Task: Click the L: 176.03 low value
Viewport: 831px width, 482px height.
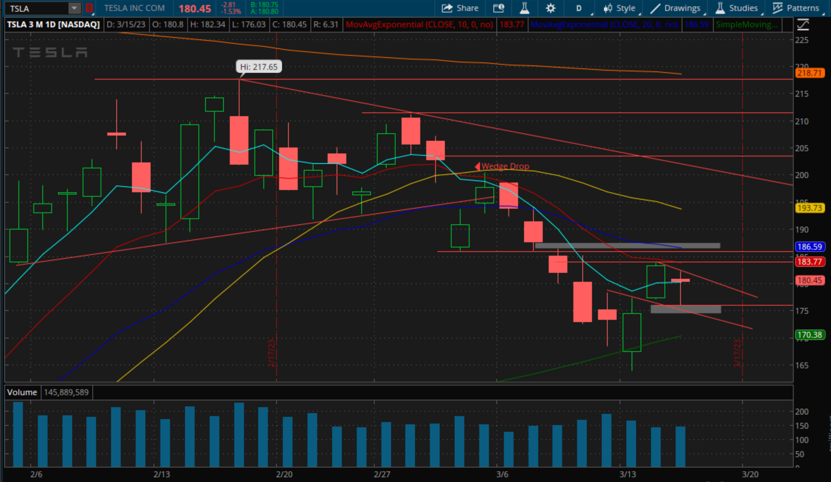Action: [249, 24]
